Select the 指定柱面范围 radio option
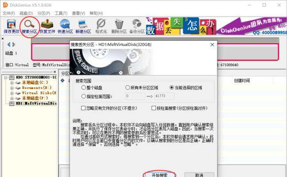287x177 pixels. 97,96
